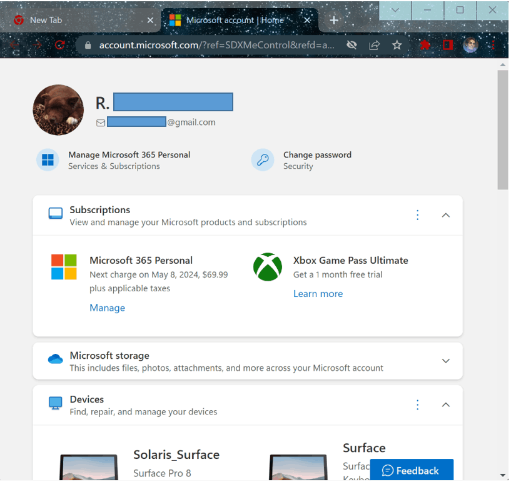Viewport: 511px width, 482px height.
Task: Click the scrollbar down arrow
Action: click(x=503, y=476)
